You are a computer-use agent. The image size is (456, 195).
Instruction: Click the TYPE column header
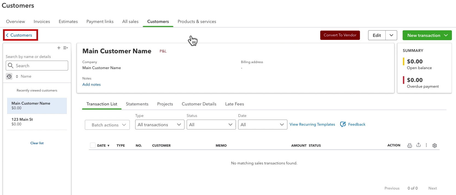[121, 146]
